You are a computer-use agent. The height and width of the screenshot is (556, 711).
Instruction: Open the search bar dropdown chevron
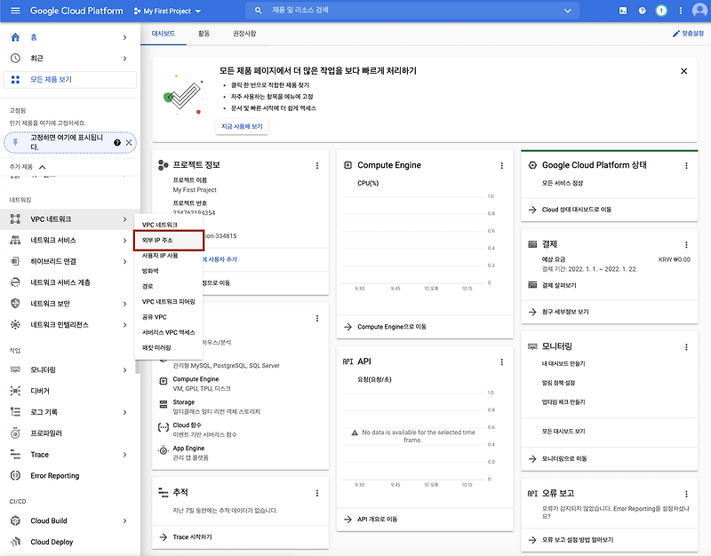tap(567, 11)
